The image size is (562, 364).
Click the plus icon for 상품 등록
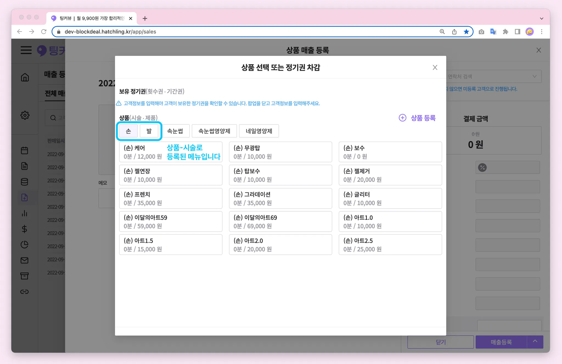coord(402,118)
